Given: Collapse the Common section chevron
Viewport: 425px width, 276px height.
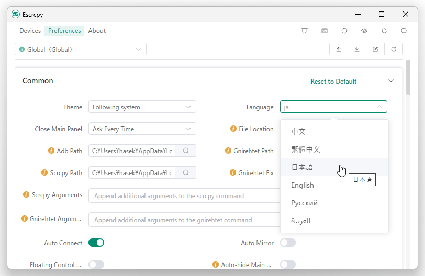Looking at the screenshot, I should tap(391, 81).
